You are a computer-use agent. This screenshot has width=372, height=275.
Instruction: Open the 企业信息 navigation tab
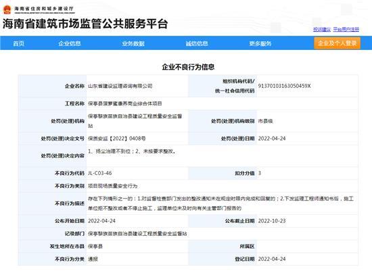(70, 43)
